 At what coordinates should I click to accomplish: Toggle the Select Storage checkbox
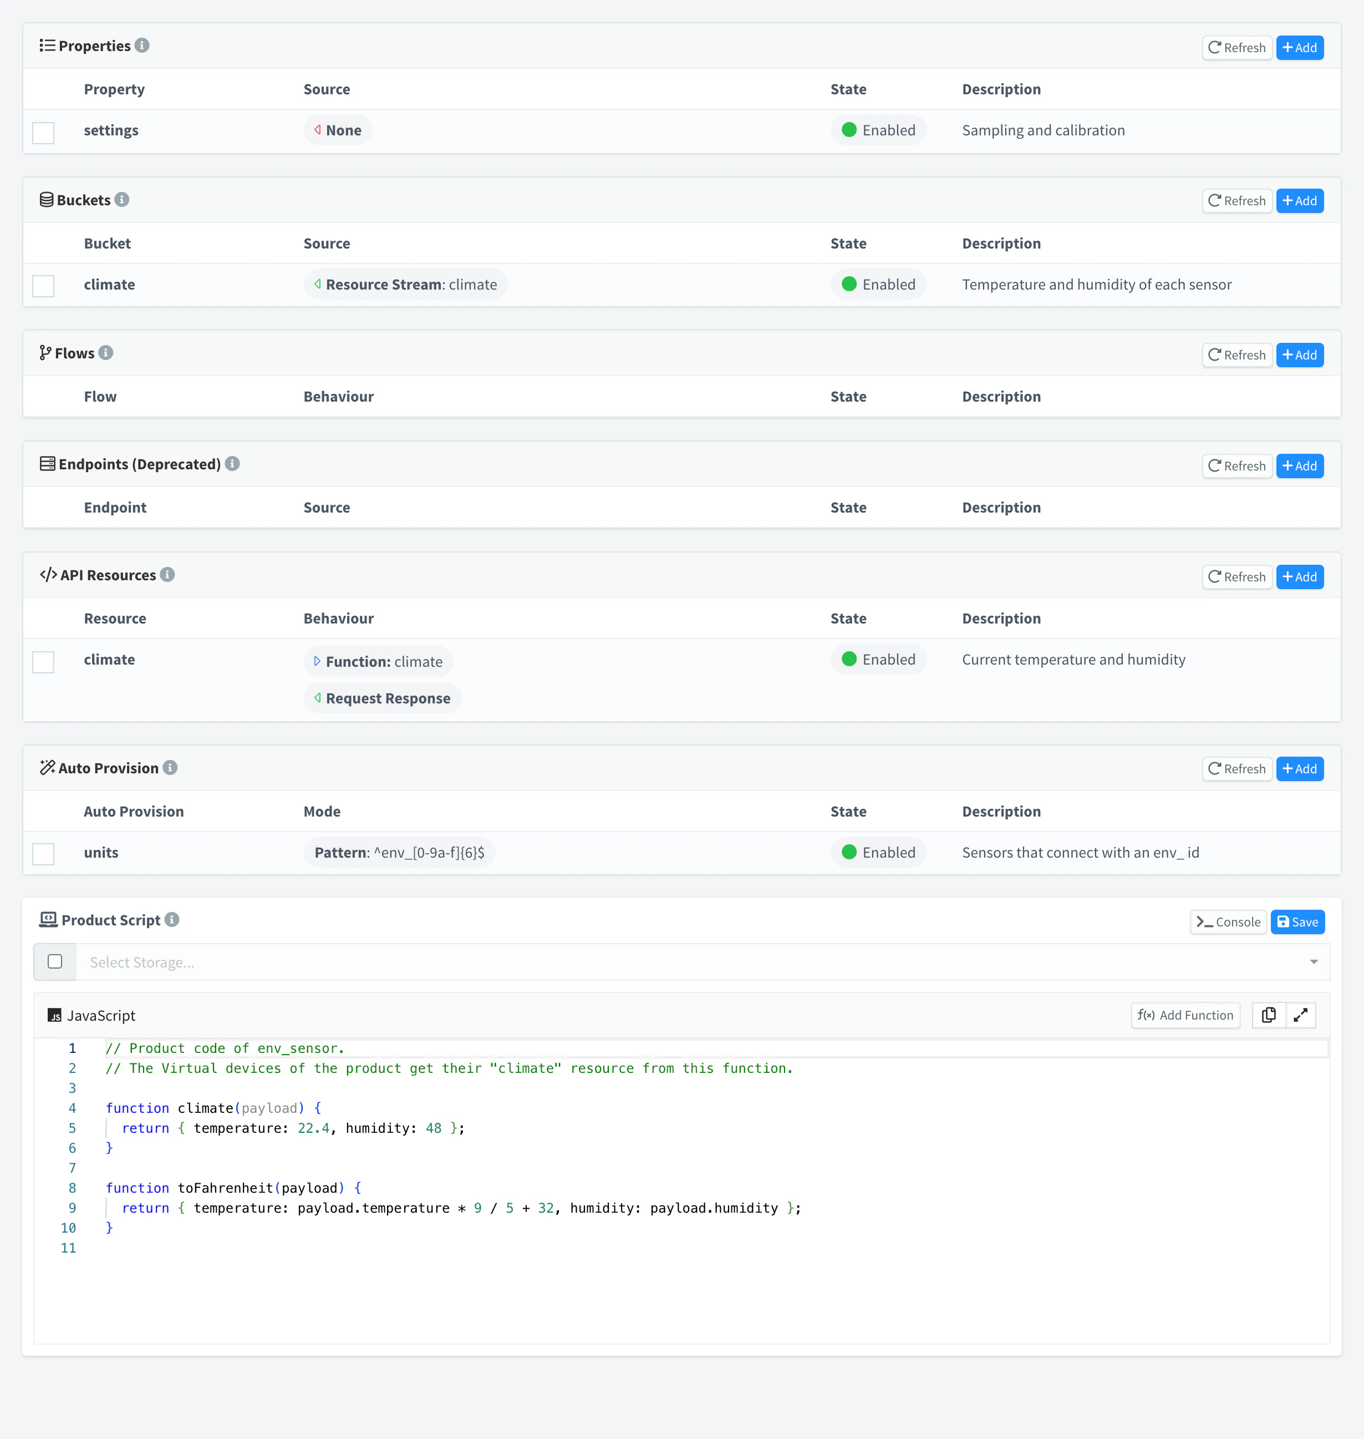click(x=54, y=962)
